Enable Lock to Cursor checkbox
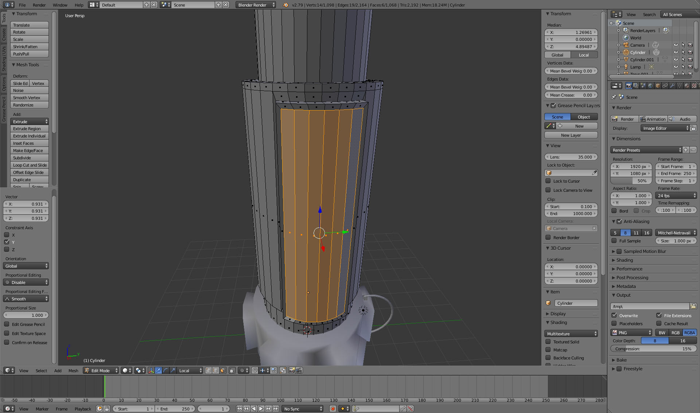Image resolution: width=700 pixels, height=413 pixels. click(x=548, y=181)
